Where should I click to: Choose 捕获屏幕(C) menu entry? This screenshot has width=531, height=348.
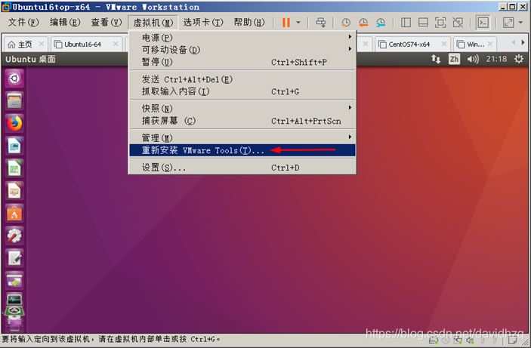[242, 121]
